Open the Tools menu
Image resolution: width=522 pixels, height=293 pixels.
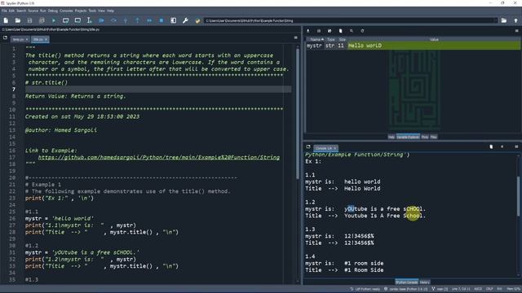tap(92, 11)
